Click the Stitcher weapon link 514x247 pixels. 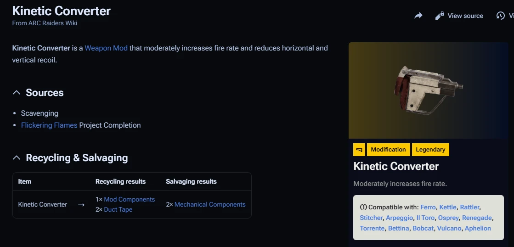(x=371, y=218)
